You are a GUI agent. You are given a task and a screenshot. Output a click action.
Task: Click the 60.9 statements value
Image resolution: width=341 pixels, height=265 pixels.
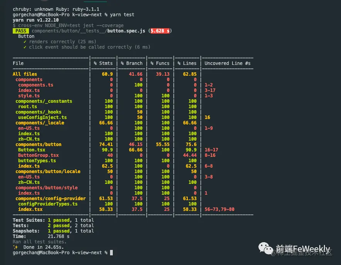[107, 74]
